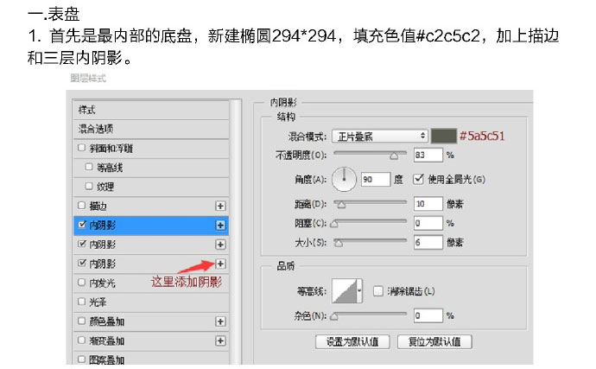Open the inner shadow color swatch #5a5c51
The height and width of the screenshot is (369, 596).
(444, 137)
